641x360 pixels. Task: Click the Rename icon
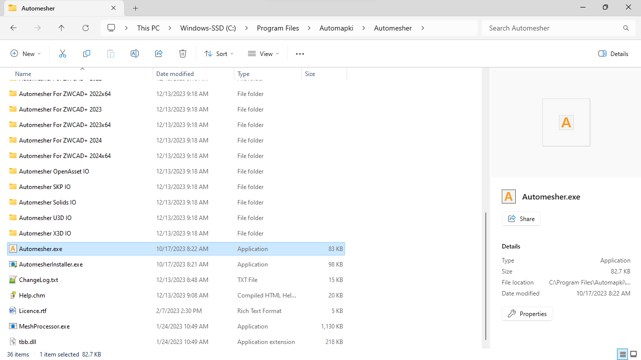coord(135,53)
